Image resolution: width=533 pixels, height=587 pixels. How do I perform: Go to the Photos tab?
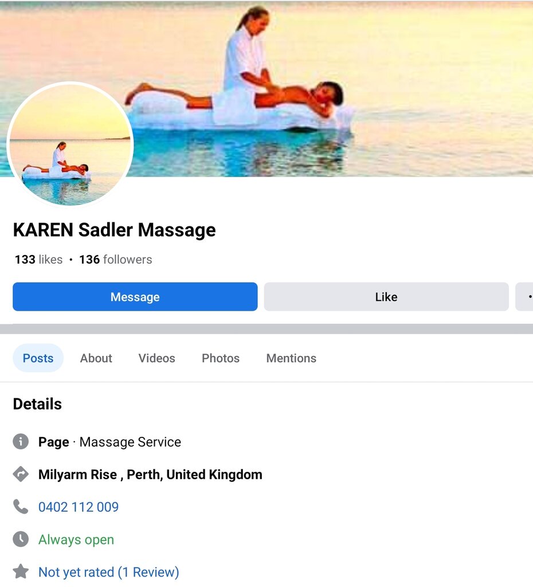coord(221,358)
